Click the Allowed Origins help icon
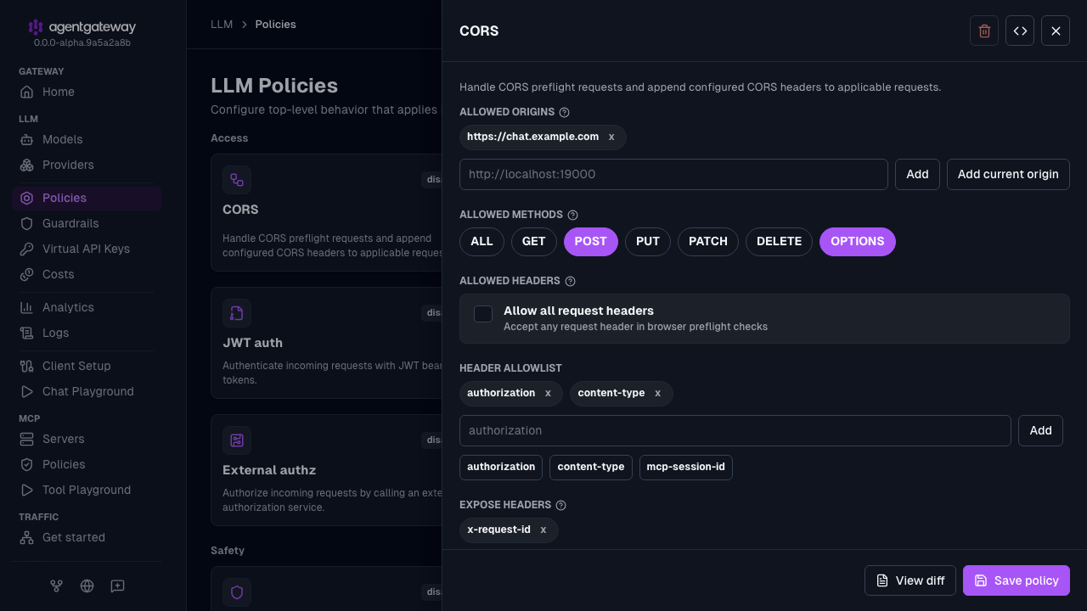The height and width of the screenshot is (611, 1087). coord(565,112)
